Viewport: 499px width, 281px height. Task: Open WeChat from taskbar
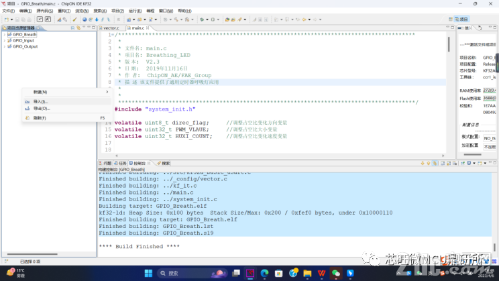point(336,273)
